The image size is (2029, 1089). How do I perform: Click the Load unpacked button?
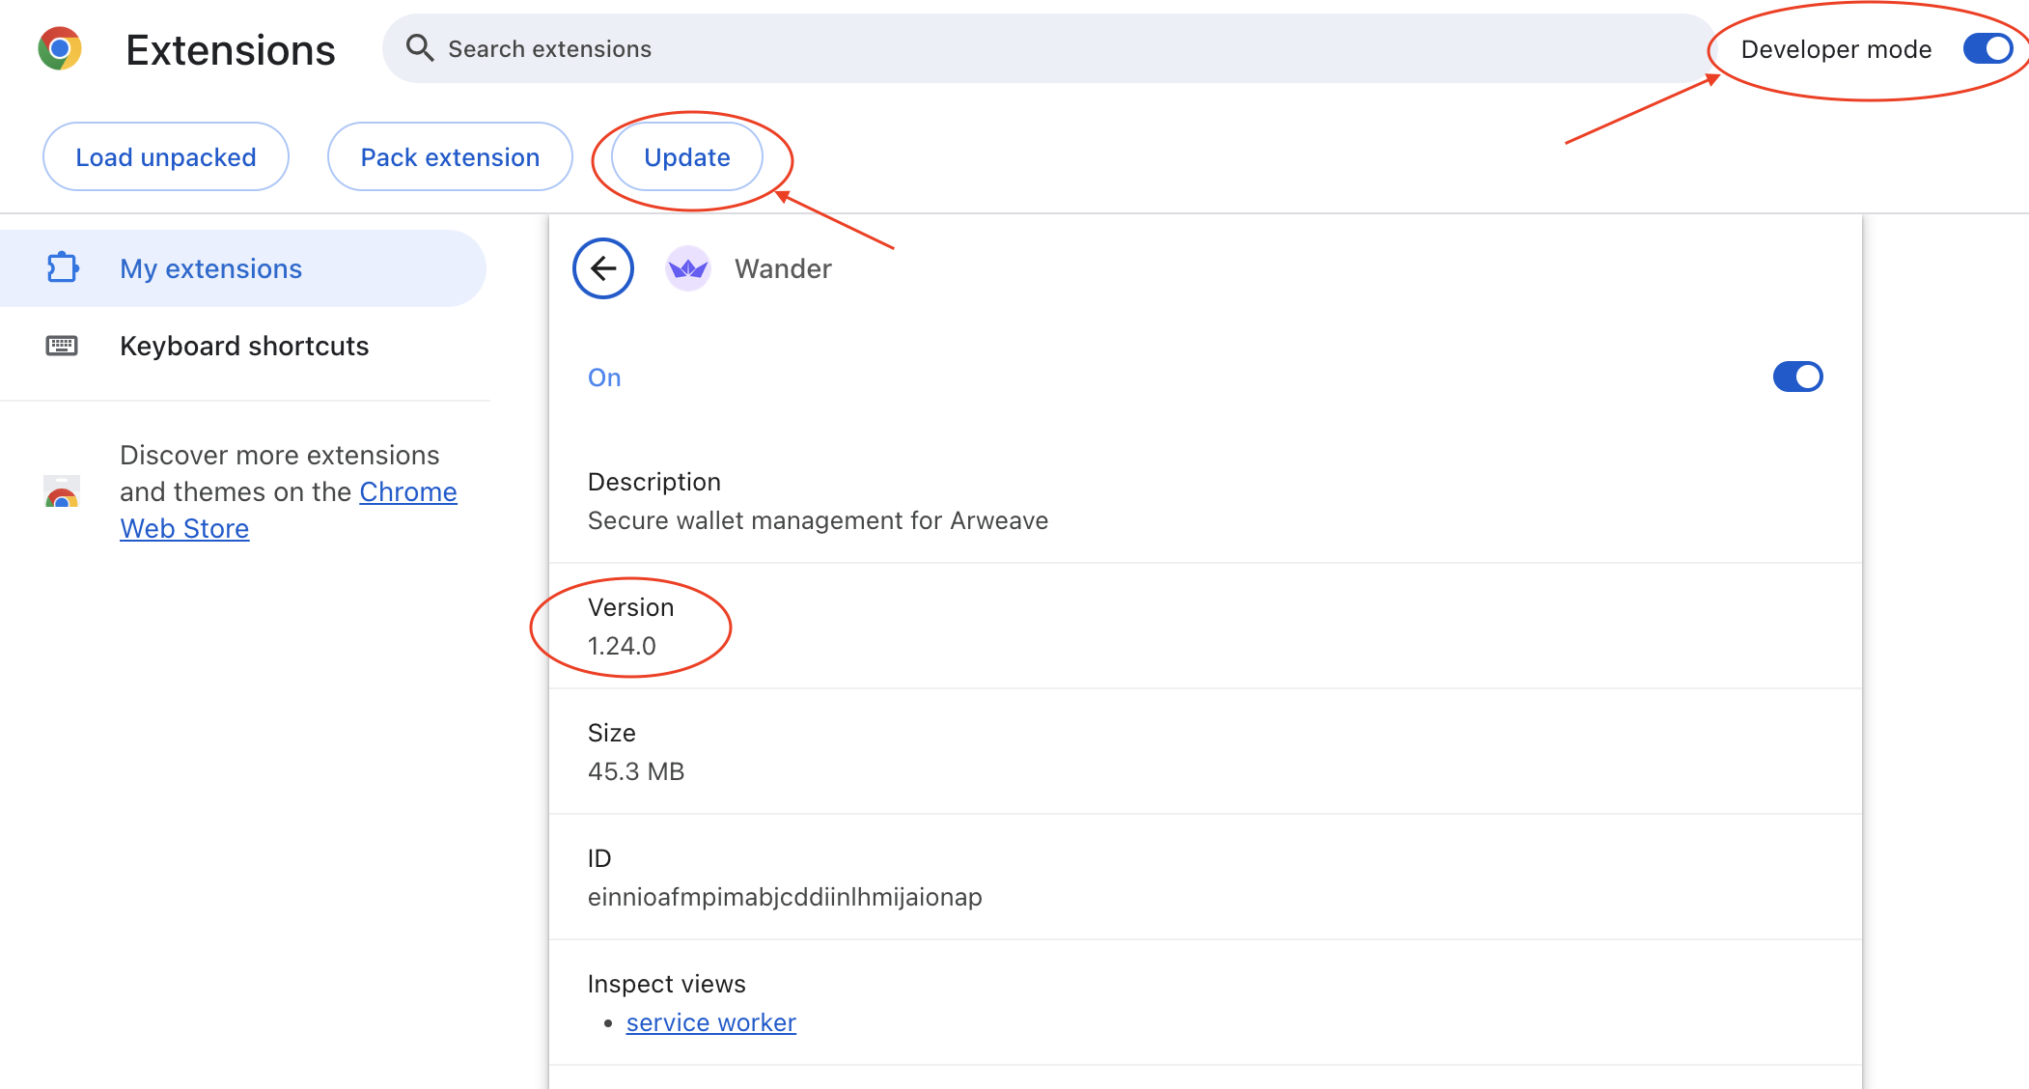[166, 156]
